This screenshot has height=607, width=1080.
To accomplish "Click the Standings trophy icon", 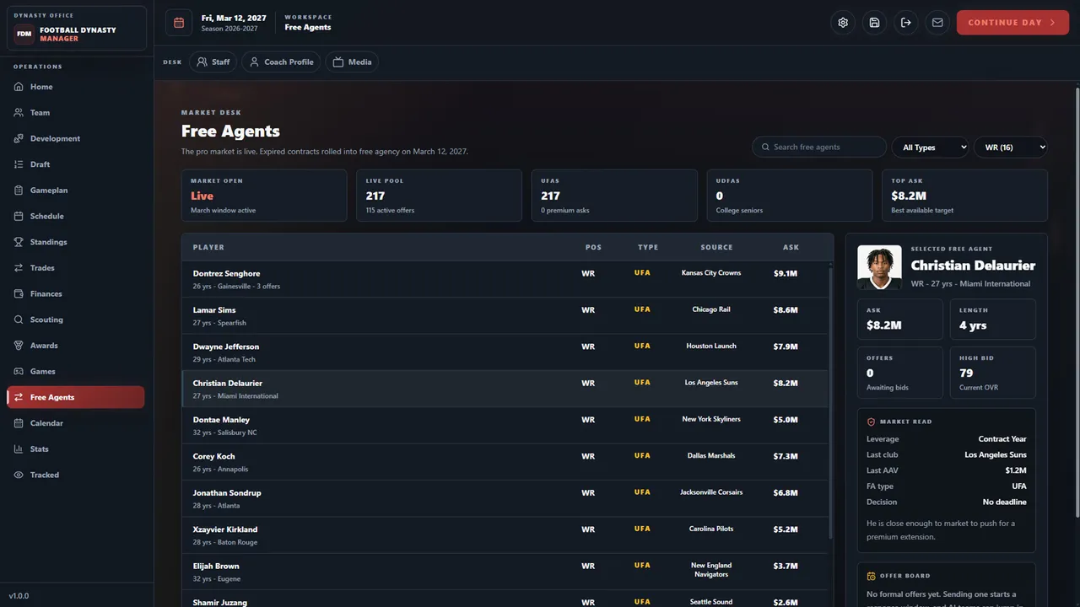I will pos(19,242).
